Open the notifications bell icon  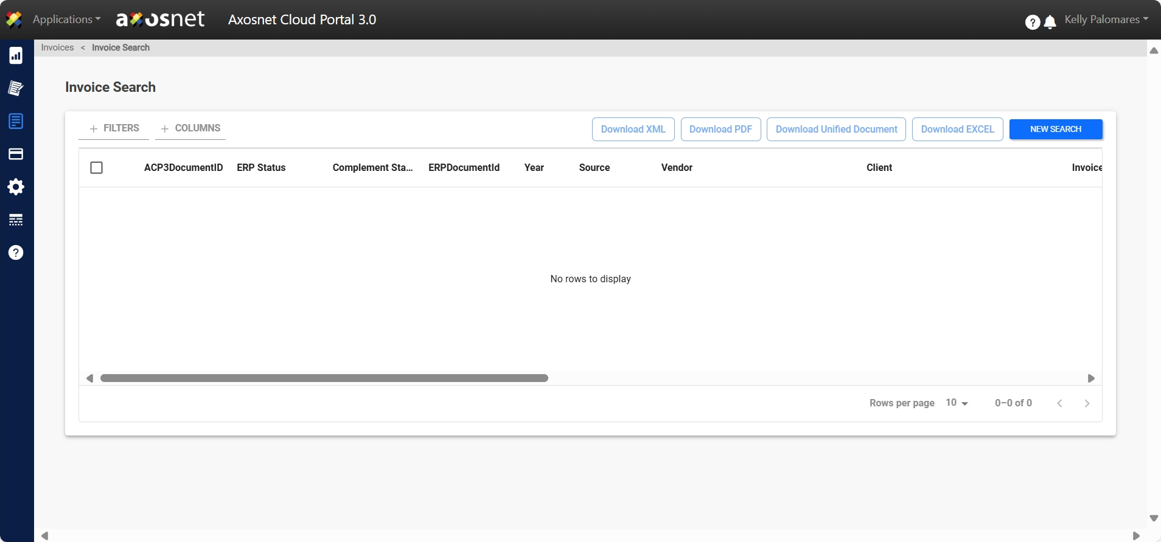click(1050, 23)
